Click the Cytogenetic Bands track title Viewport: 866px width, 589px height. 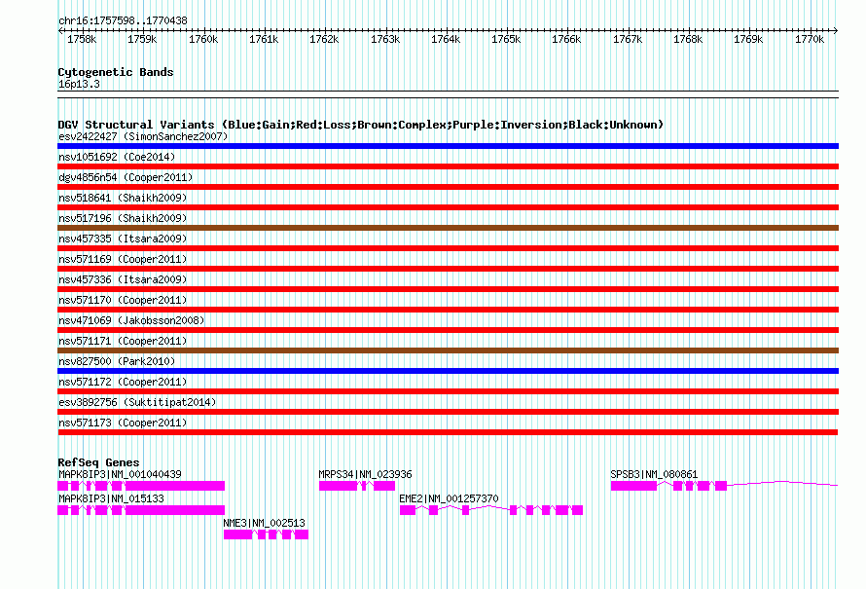point(116,72)
